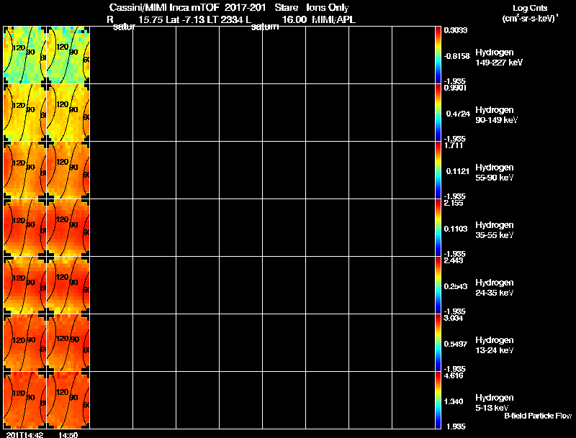The height and width of the screenshot is (438, 576).
Task: Inspect the Hydrogen 5-13 keV image at 14:50
Action: coord(68,400)
